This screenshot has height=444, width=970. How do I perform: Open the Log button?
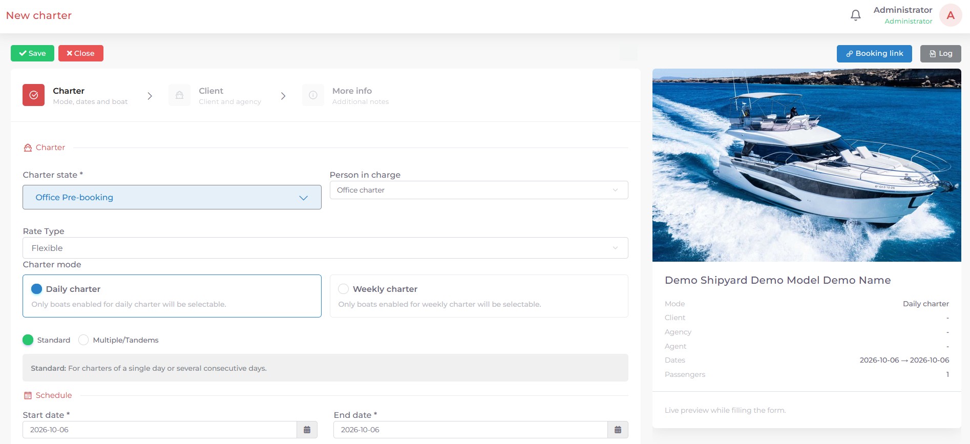point(940,53)
